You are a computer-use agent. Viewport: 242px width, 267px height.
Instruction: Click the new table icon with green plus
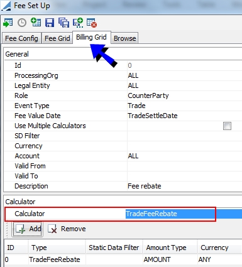(36, 22)
